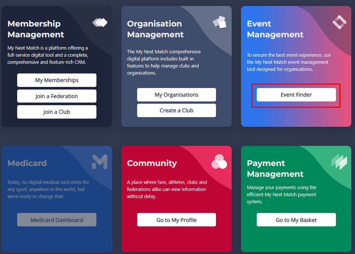Click the Join a Federation button
Screen dimensions: 355x254
[56, 96]
